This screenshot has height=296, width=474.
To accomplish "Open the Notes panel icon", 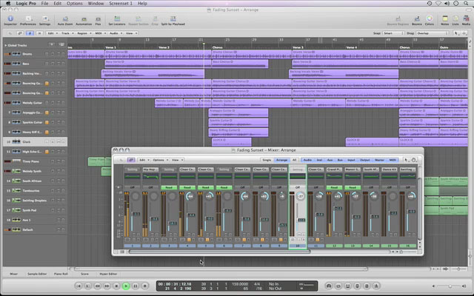I will pos(444,20).
